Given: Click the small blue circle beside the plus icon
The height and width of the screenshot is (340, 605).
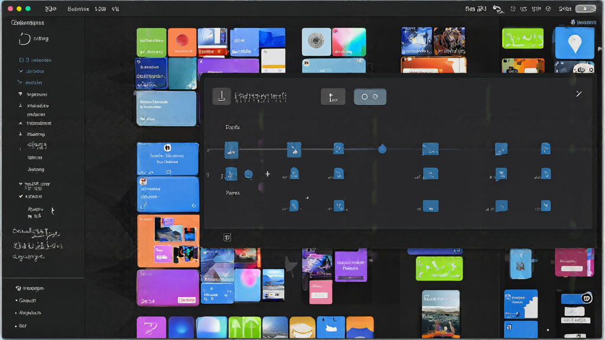Looking at the screenshot, I should click(249, 174).
